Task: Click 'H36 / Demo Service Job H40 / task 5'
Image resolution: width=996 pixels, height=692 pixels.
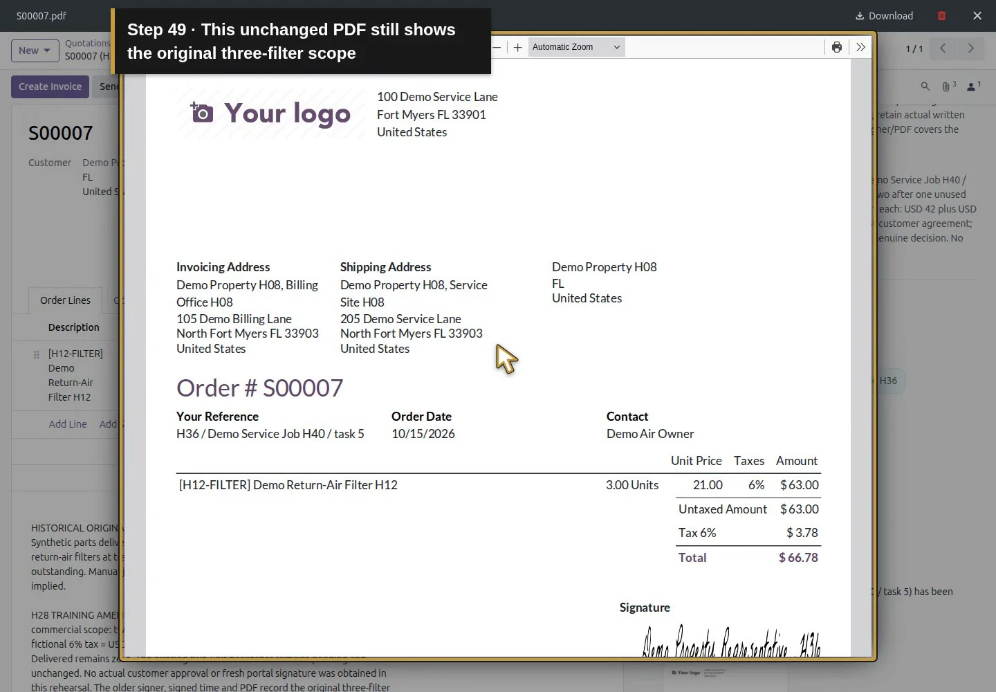Action: [270, 434]
